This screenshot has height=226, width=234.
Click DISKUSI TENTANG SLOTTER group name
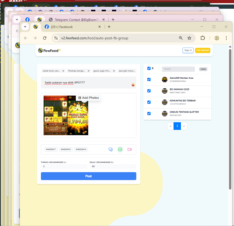click(x=184, y=112)
